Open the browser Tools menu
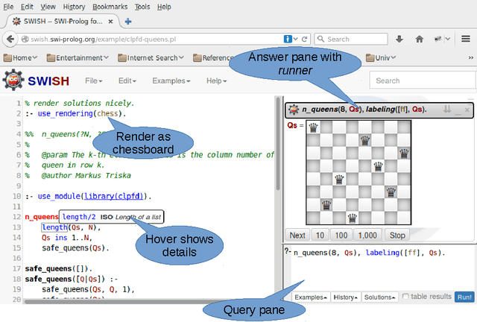This screenshot has height=322, width=477. [x=142, y=6]
